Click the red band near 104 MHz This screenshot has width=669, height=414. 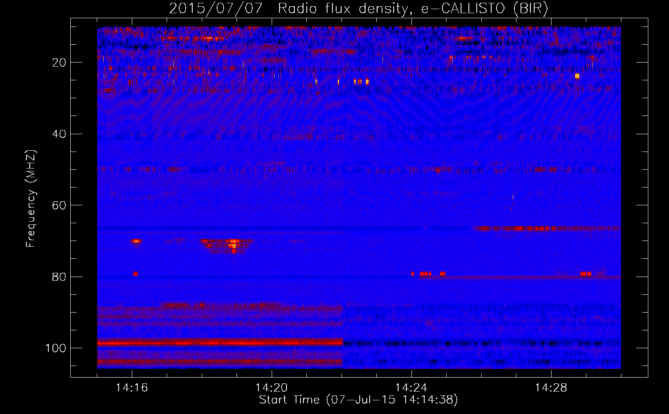point(220,361)
